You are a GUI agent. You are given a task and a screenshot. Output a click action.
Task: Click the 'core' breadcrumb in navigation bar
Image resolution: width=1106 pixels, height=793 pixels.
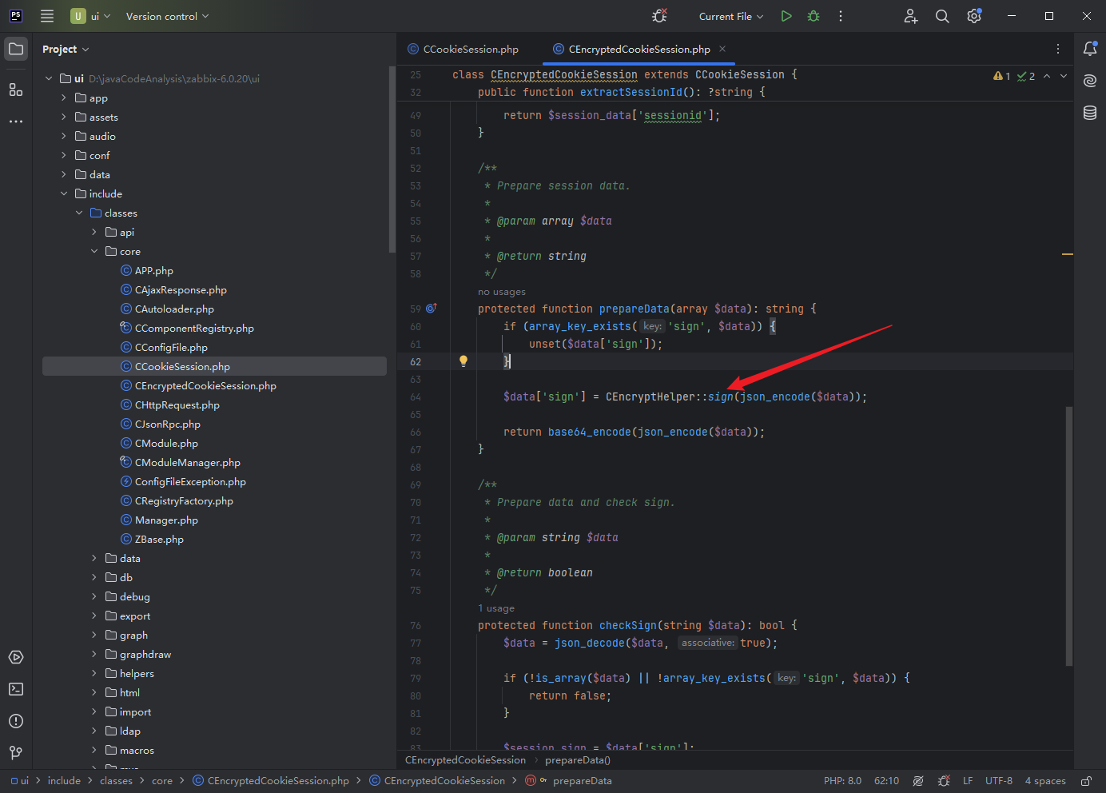tap(162, 781)
